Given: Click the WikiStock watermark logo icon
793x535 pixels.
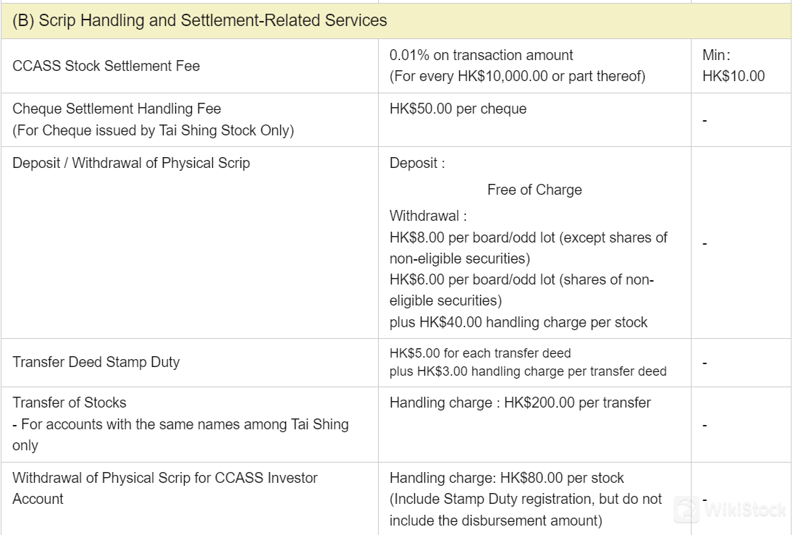Looking at the screenshot, I should click(687, 509).
